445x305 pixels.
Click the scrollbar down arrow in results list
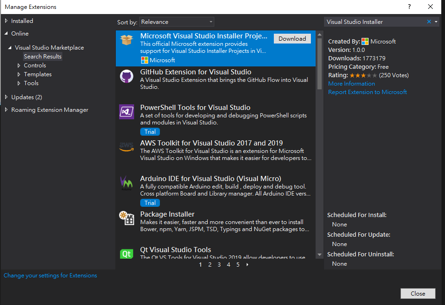tap(319, 254)
